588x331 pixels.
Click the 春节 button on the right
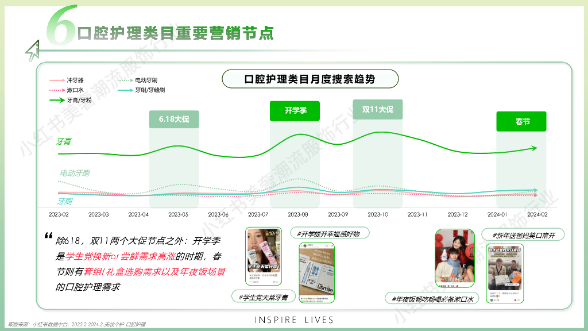click(x=521, y=122)
